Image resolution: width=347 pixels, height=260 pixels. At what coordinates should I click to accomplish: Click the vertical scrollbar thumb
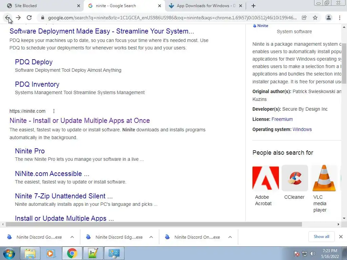tap(344, 63)
